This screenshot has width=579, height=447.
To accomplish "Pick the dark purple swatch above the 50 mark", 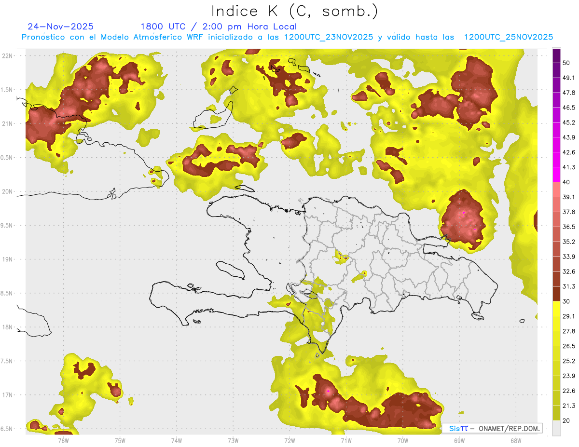I will point(556,55).
